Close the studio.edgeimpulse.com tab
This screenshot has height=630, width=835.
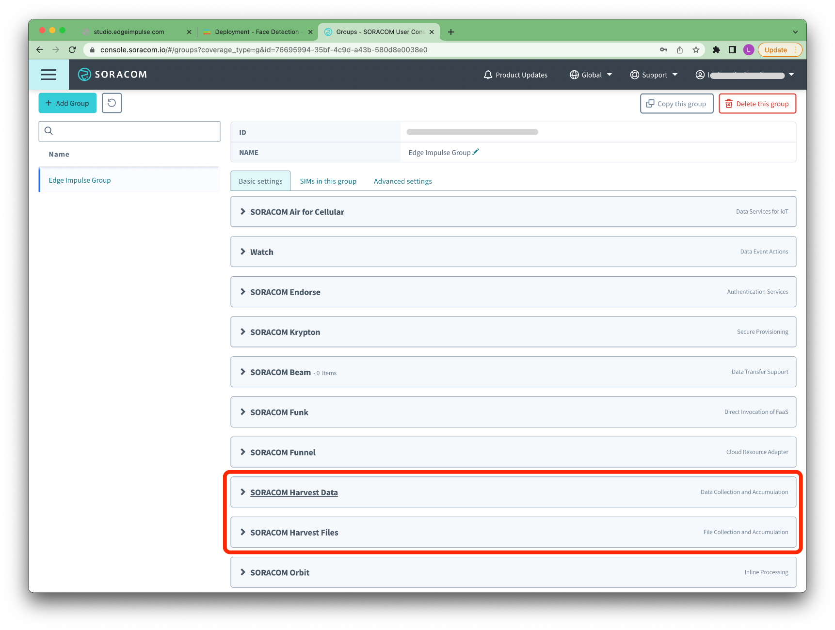point(189,32)
